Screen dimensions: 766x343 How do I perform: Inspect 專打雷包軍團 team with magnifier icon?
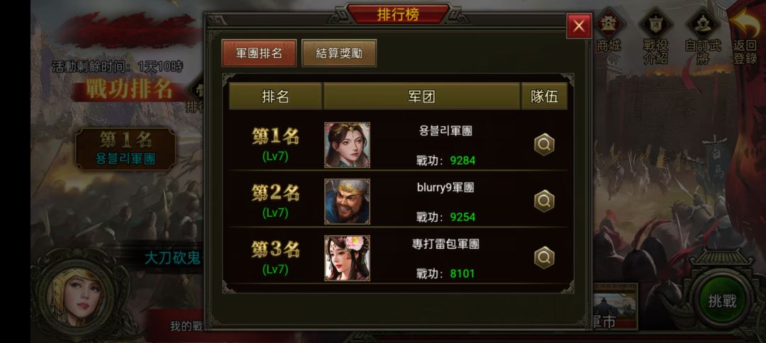click(544, 258)
